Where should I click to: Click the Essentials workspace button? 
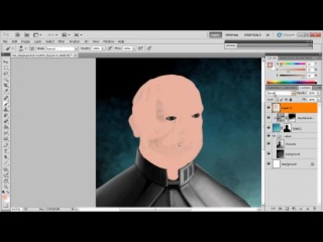[x=215, y=35]
